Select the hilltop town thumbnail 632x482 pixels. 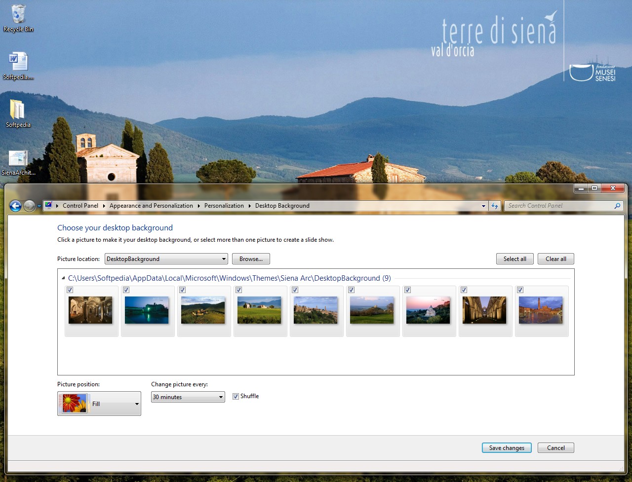click(x=316, y=310)
